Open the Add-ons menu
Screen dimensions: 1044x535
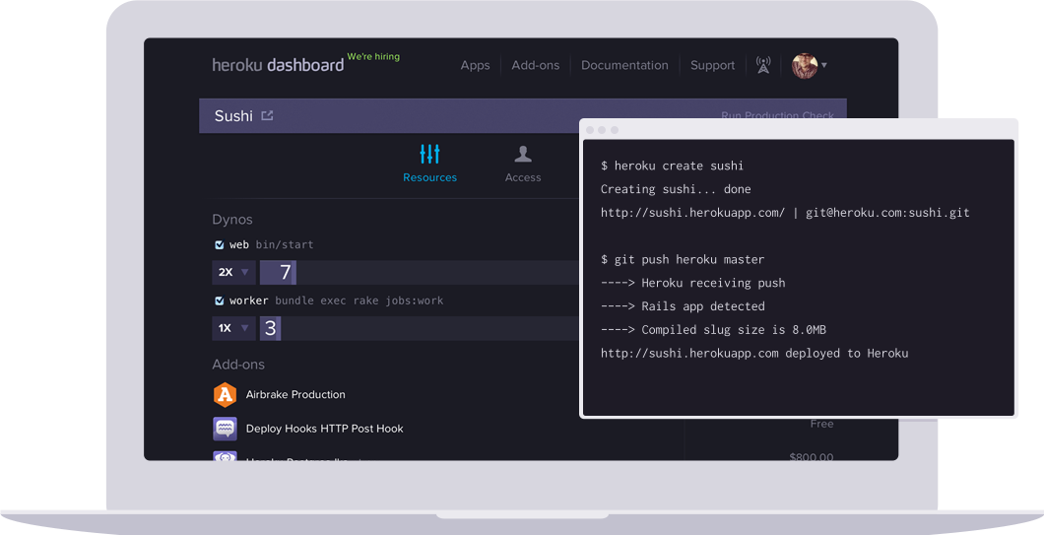click(536, 65)
